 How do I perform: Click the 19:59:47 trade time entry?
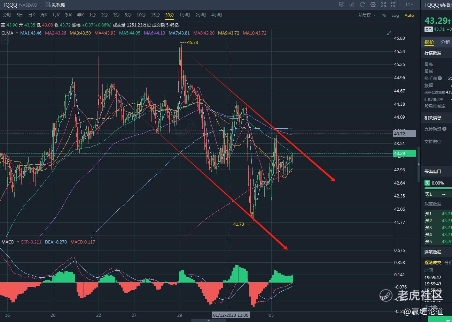(433, 277)
